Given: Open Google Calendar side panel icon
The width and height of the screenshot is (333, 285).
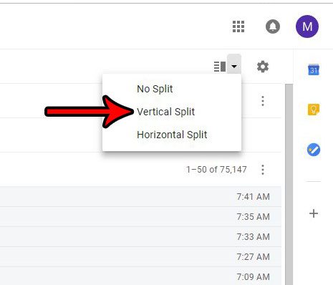Looking at the screenshot, I should click(314, 69).
